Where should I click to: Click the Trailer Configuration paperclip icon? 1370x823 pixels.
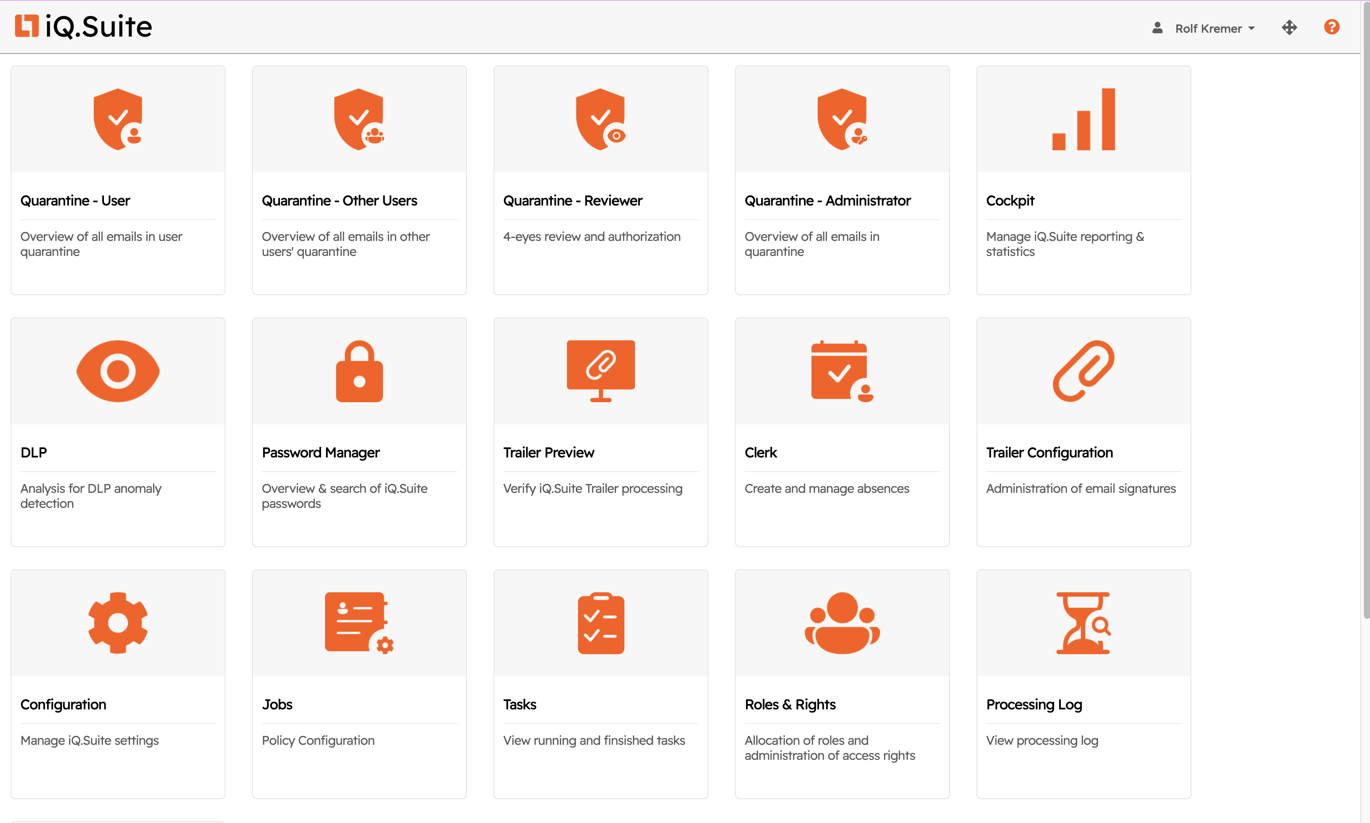tap(1083, 371)
